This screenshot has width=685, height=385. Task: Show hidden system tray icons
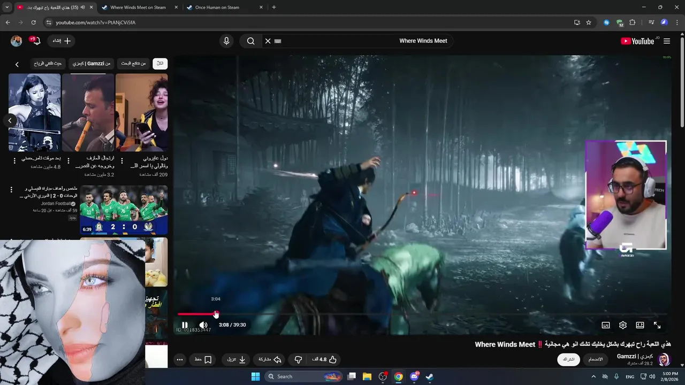(593, 376)
